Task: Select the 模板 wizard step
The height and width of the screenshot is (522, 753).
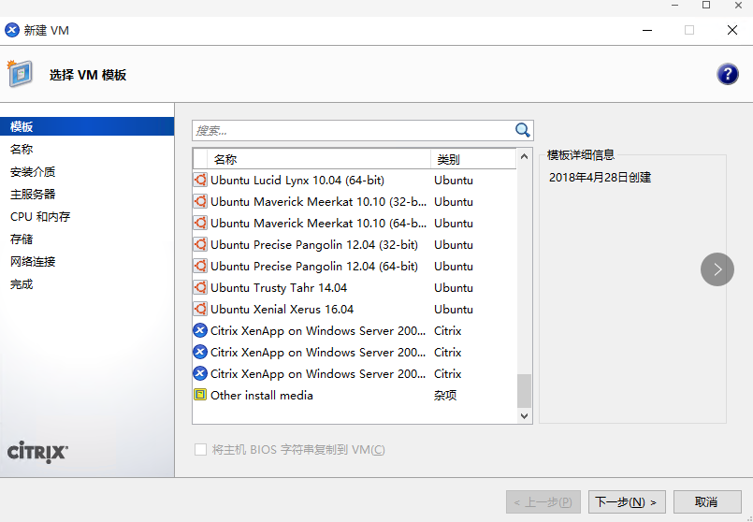Action: coord(87,126)
